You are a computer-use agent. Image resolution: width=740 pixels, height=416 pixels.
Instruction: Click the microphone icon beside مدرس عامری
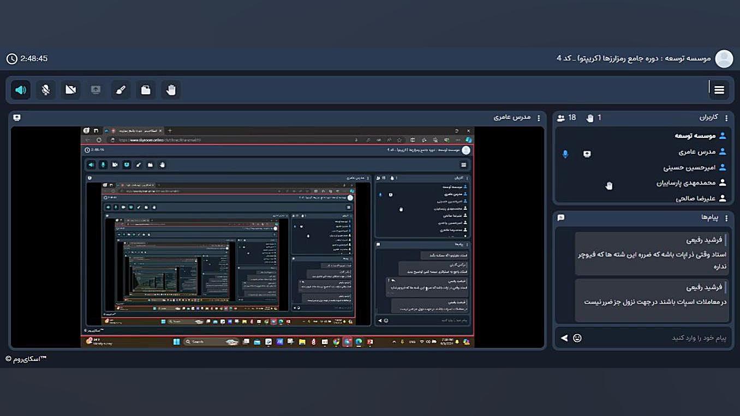click(x=565, y=154)
